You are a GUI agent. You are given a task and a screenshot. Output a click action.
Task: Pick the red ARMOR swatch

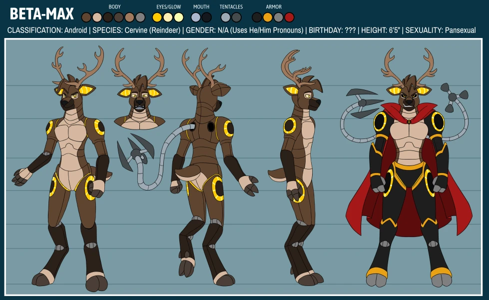tap(289, 17)
